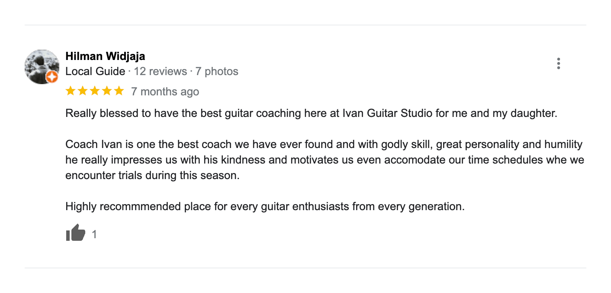This screenshot has width=611, height=293.
Task: Click the "Local Guide" label
Action: click(95, 71)
